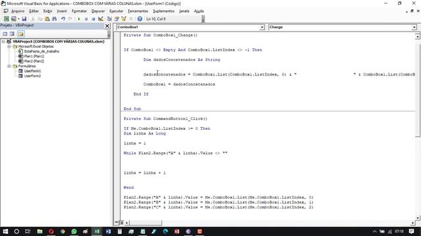Image resolution: width=421 pixels, height=236 pixels.
Task: Open the Exibir menu
Action: [x=48, y=11]
